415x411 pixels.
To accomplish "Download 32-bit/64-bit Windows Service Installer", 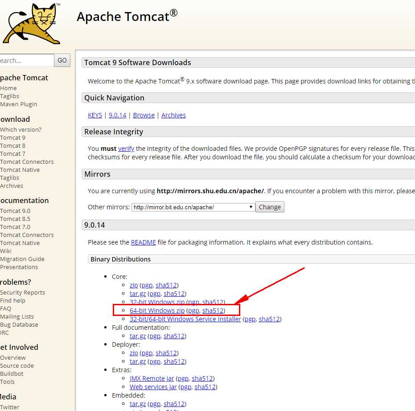I will click(x=185, y=319).
